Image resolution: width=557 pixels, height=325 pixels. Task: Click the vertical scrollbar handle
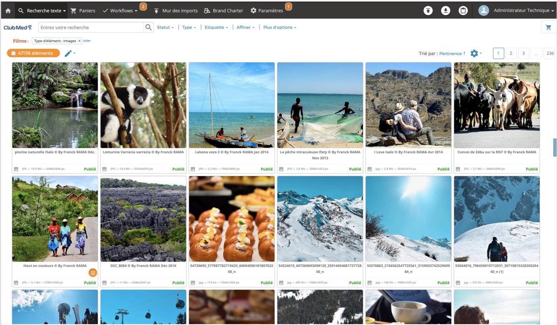point(554,147)
